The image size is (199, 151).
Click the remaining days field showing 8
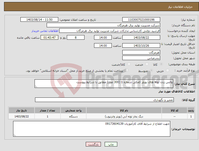point(76,37)
